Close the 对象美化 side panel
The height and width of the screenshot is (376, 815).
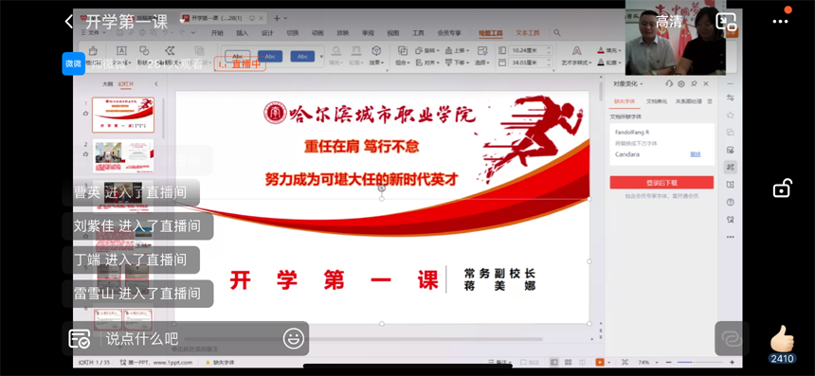point(706,83)
